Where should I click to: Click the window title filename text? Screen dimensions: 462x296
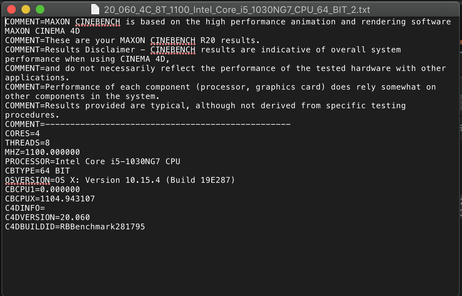237,9
